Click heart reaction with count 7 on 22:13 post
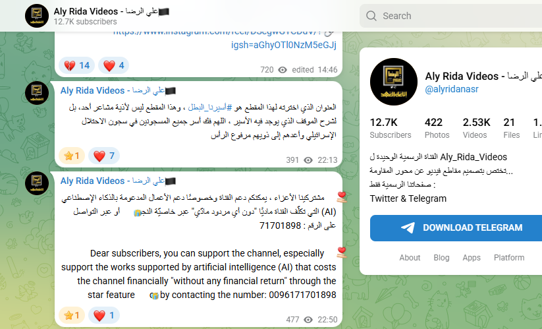This screenshot has height=329, width=542. coord(104,156)
